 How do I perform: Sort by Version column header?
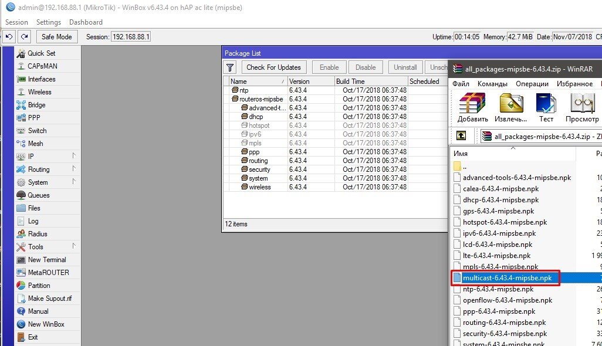(310, 82)
